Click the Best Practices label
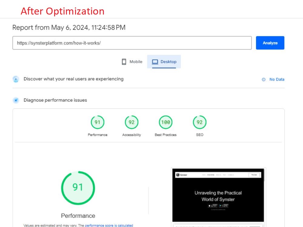303x227 pixels. click(x=166, y=135)
